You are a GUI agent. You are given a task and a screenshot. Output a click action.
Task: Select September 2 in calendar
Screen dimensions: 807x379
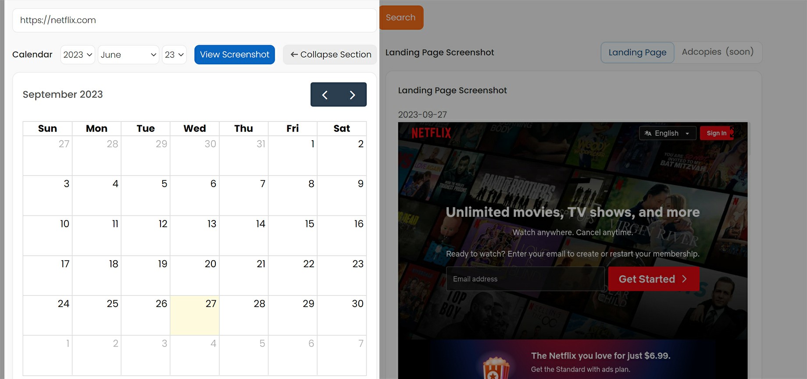(342, 156)
